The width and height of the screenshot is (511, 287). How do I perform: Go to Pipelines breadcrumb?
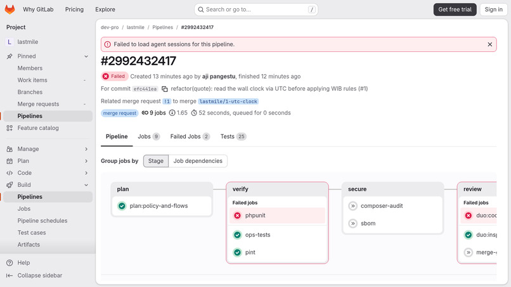pyautogui.click(x=163, y=27)
